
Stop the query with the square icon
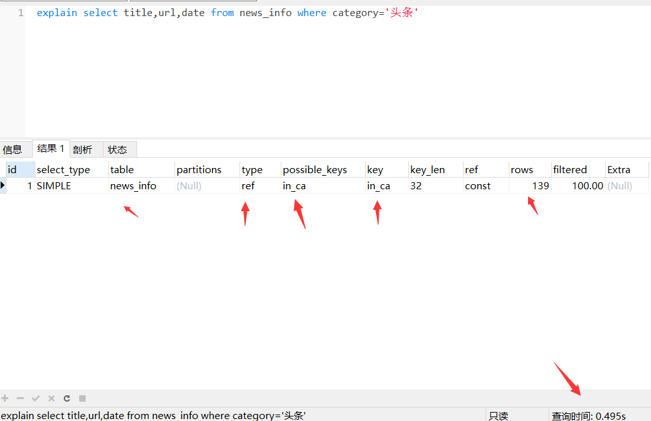pos(82,398)
